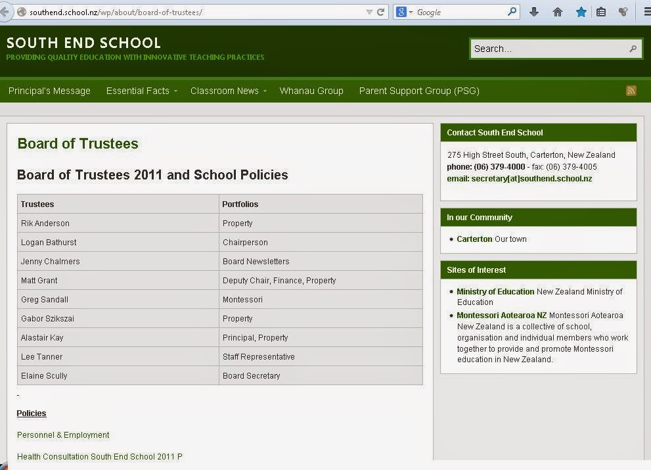651x470 pixels.
Task: Open Parent Support Group (PSG) page
Action: [x=419, y=91]
